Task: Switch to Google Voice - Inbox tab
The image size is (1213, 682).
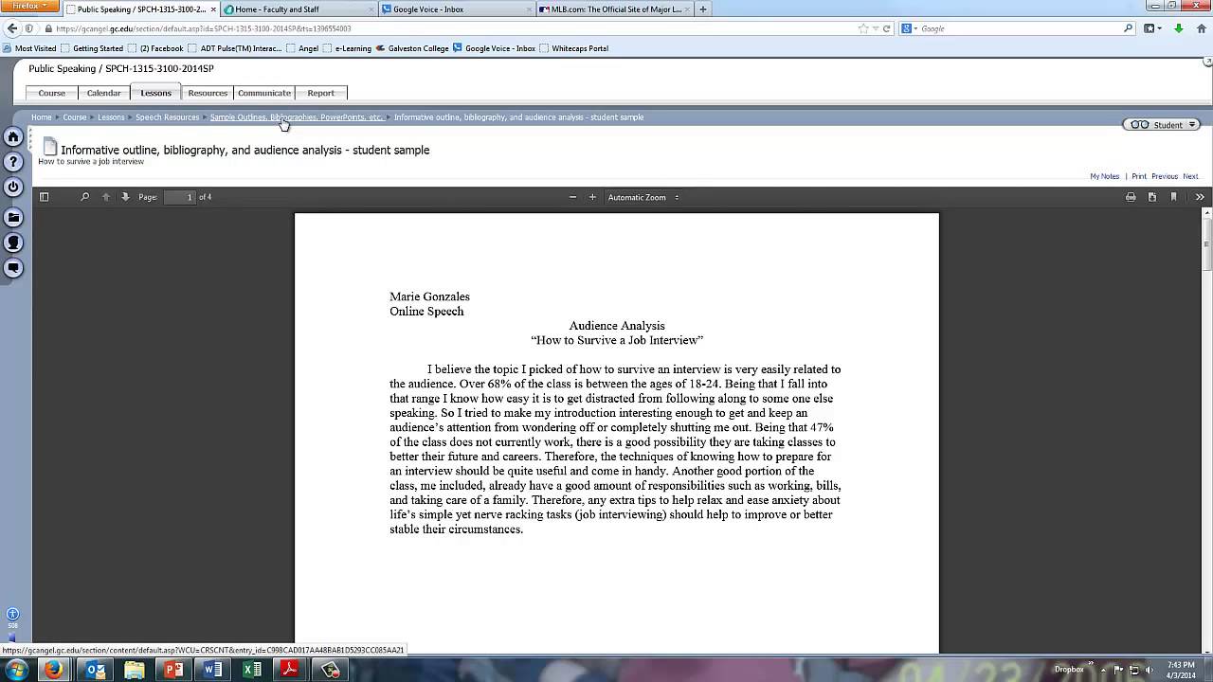Action: [457, 9]
